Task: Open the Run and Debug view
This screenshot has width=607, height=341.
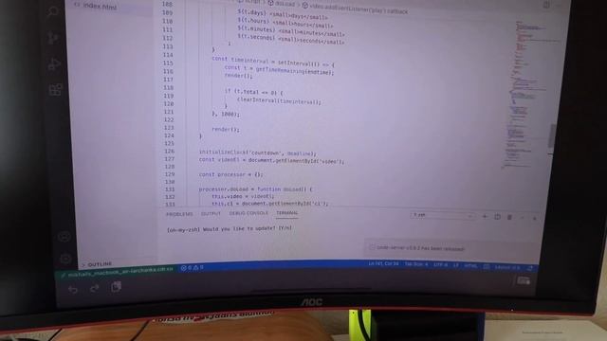Action: pyautogui.click(x=54, y=64)
